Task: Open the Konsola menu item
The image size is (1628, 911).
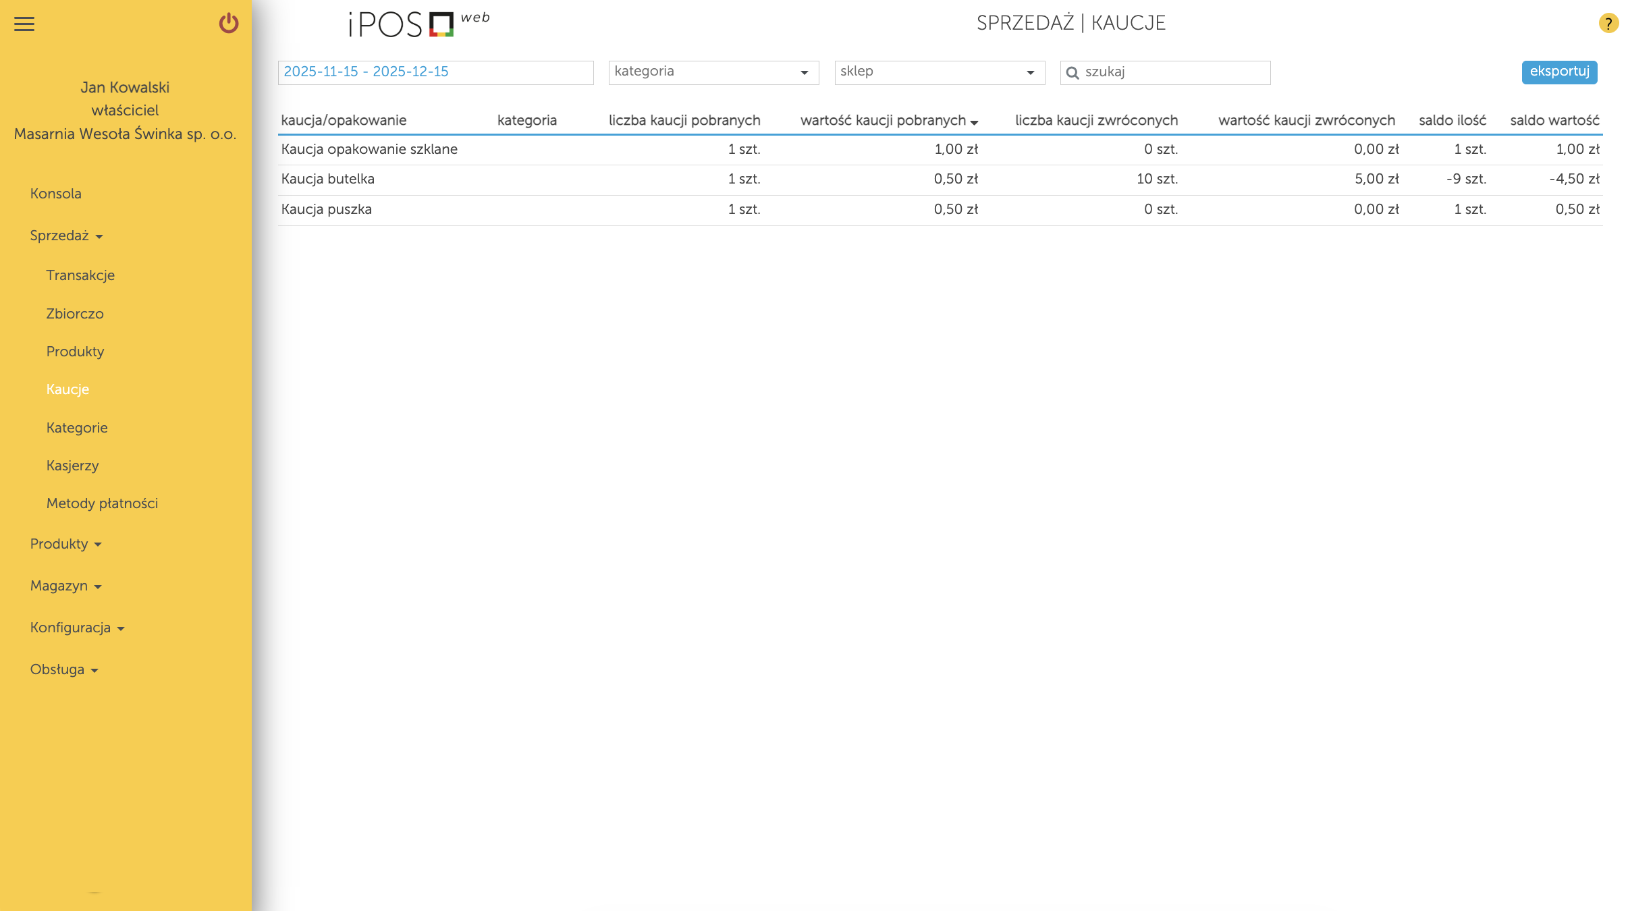Action: click(x=56, y=194)
